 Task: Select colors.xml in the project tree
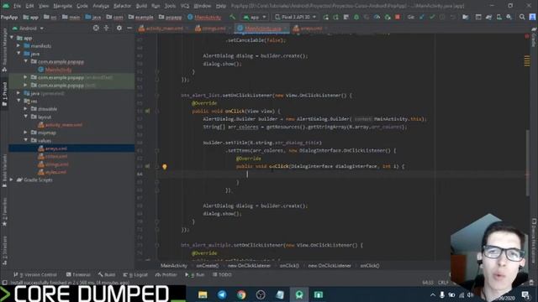coord(56,156)
